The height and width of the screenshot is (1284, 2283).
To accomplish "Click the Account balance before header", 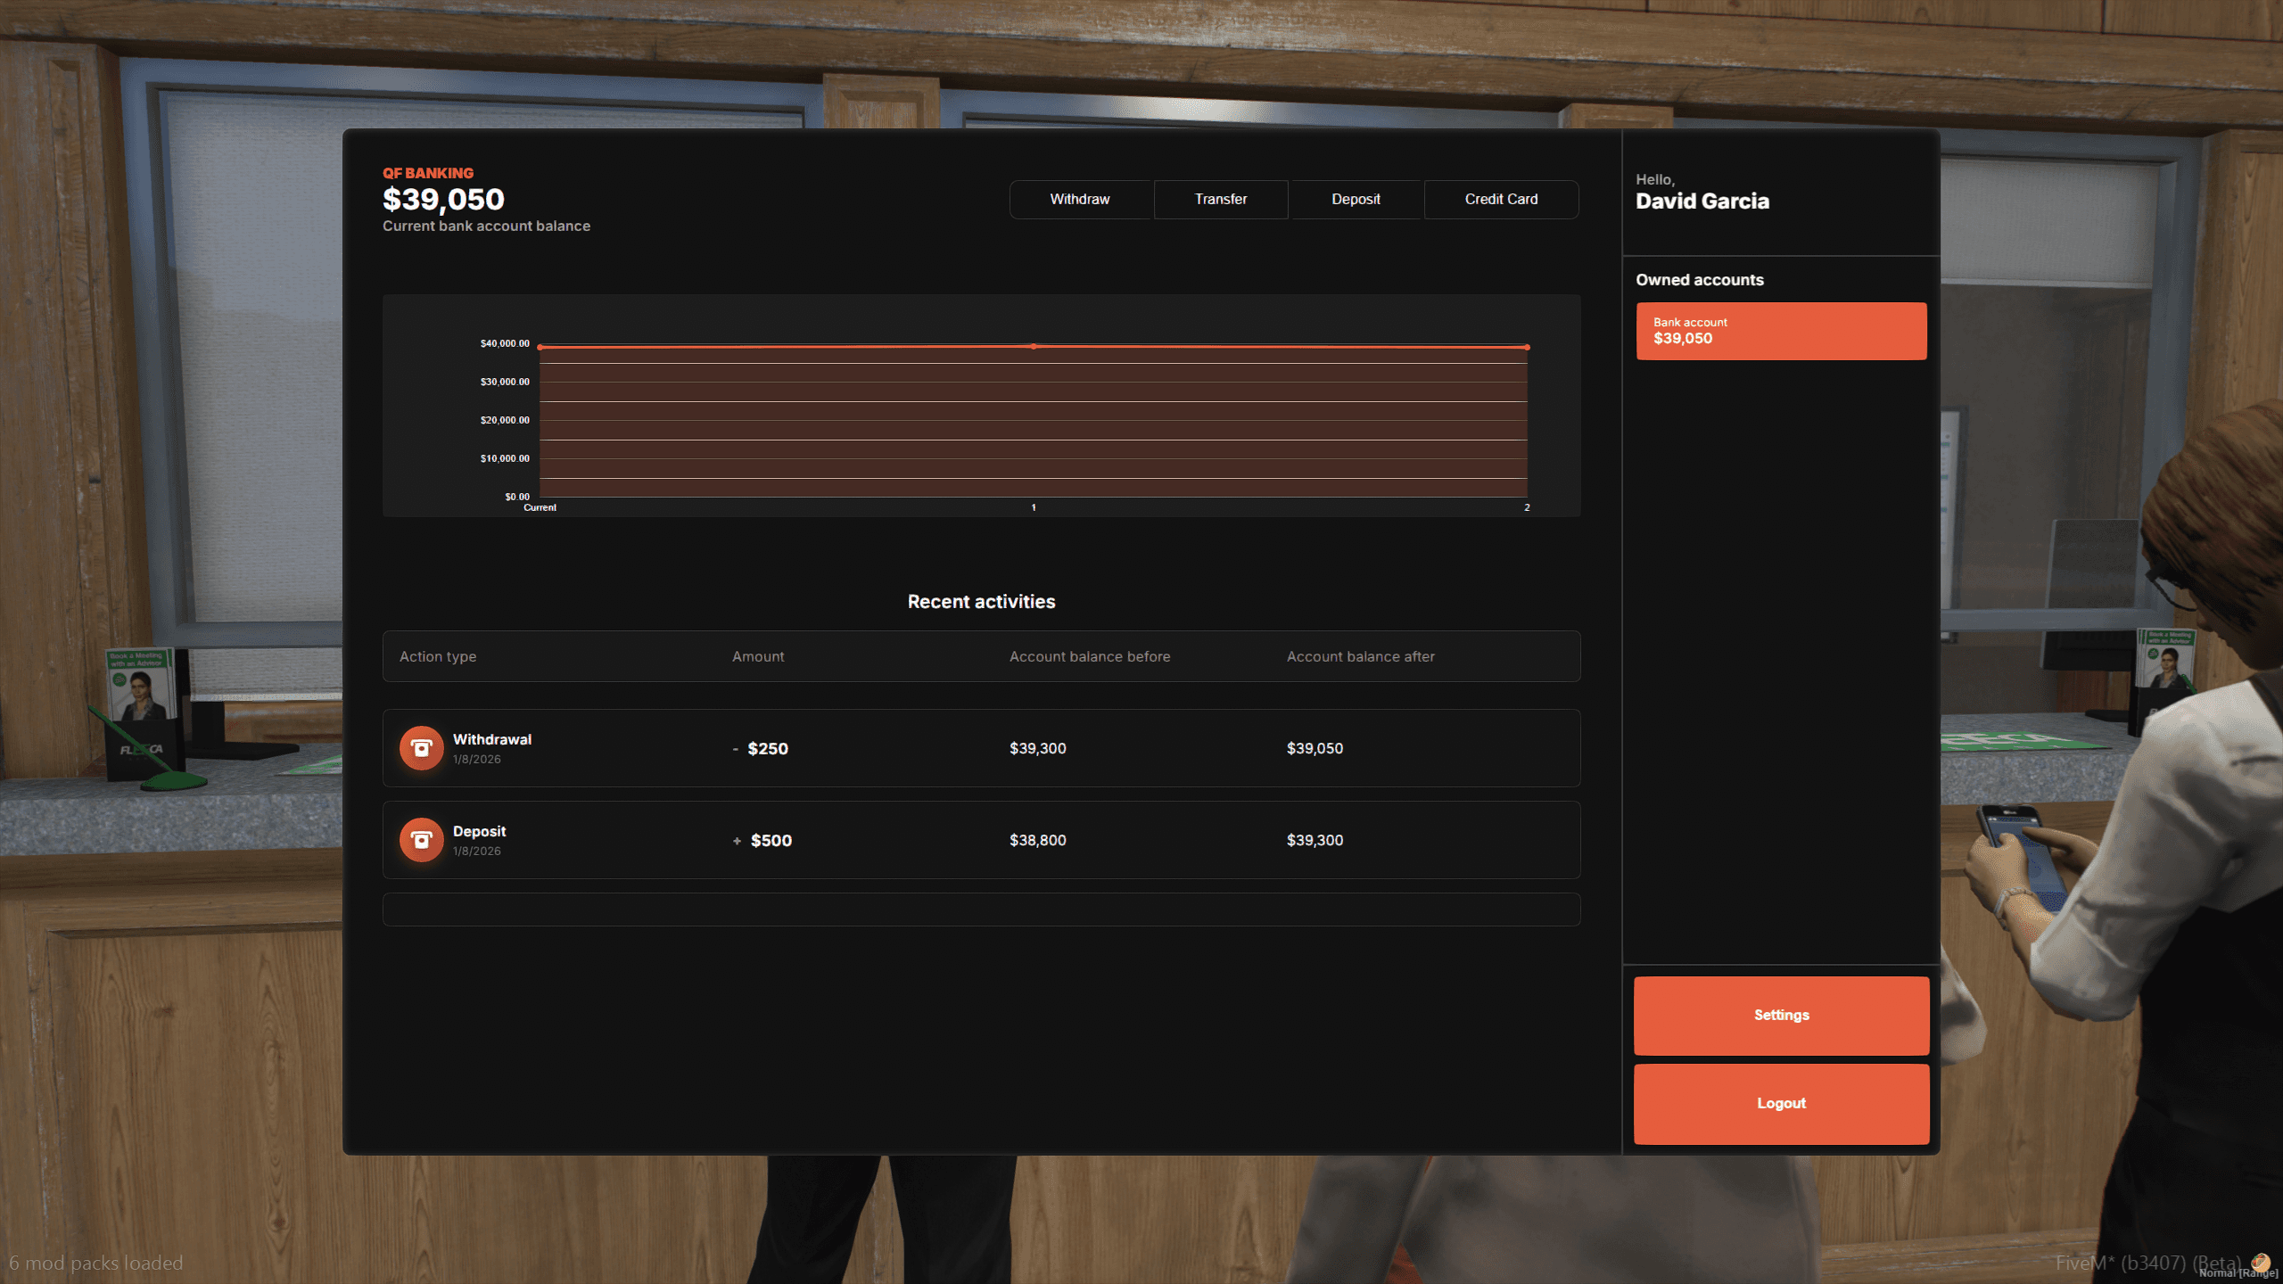I will point(1090,656).
